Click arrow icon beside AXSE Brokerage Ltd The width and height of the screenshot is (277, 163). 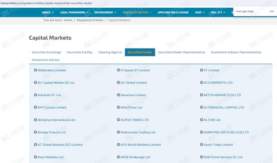pyautogui.click(x=119, y=157)
